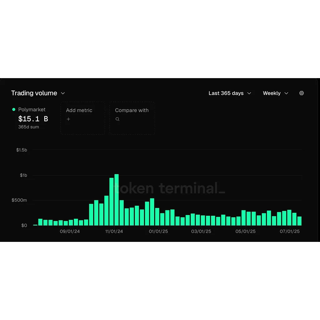Click the Compare with card
Screen dimensions: 320x320
pyautogui.click(x=132, y=118)
